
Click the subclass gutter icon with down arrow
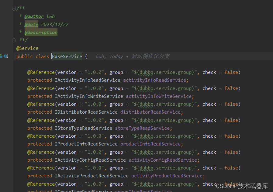click(x=6, y=56)
